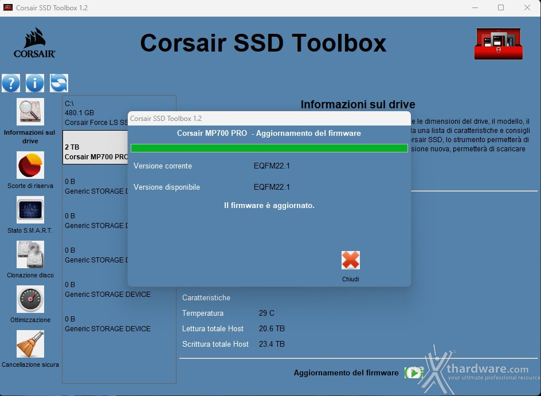Click the Versione corrente value EQFM22.1

pyautogui.click(x=272, y=166)
